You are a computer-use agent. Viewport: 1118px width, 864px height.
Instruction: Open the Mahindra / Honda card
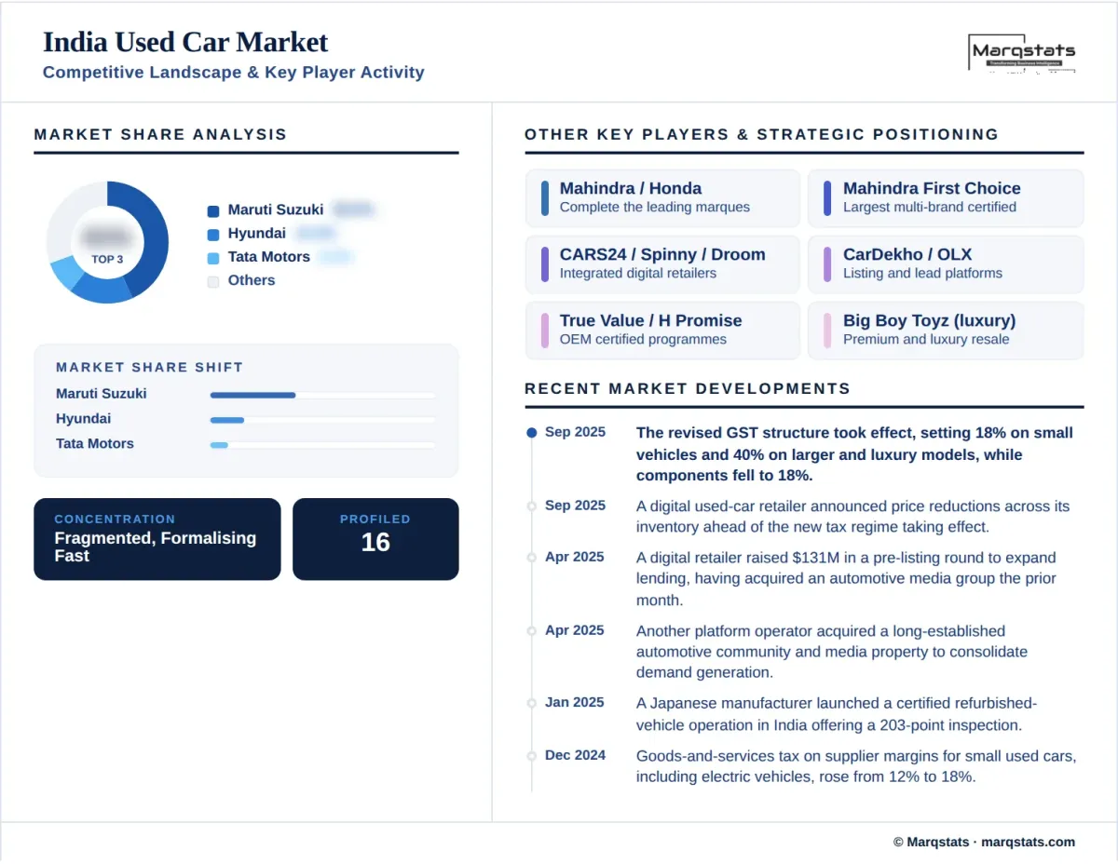point(662,197)
